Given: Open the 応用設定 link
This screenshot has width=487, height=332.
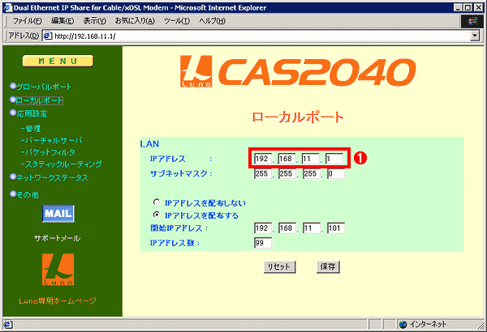Looking at the screenshot, I should pos(32,113).
